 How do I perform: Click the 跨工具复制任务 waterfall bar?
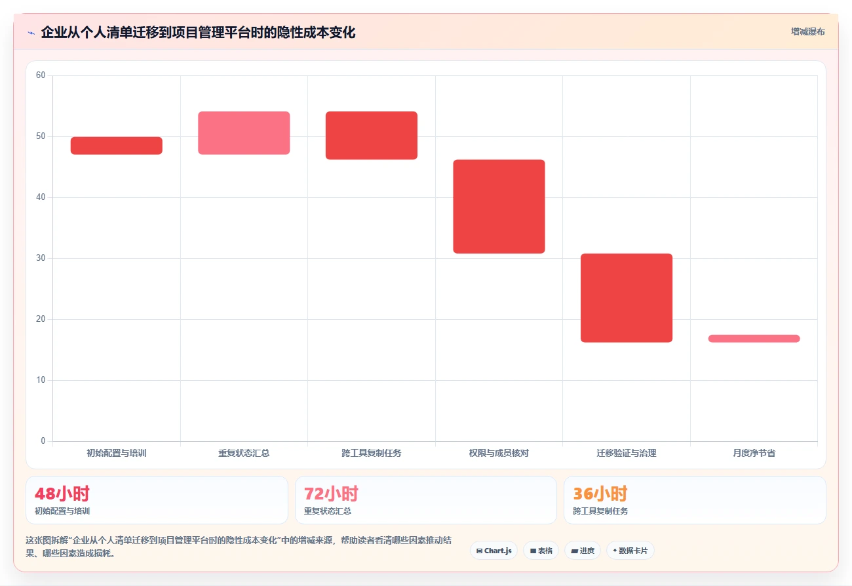pyautogui.click(x=372, y=136)
